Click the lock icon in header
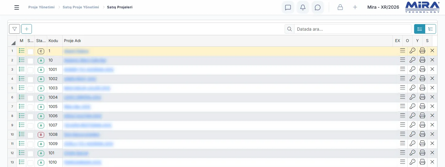 coord(340,7)
